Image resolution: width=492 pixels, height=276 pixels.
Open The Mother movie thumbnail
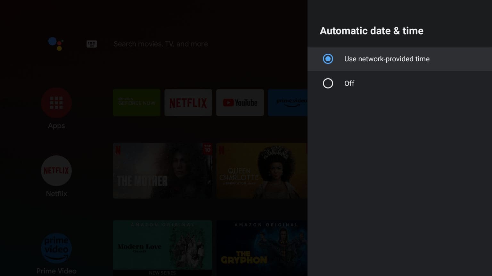(x=162, y=171)
